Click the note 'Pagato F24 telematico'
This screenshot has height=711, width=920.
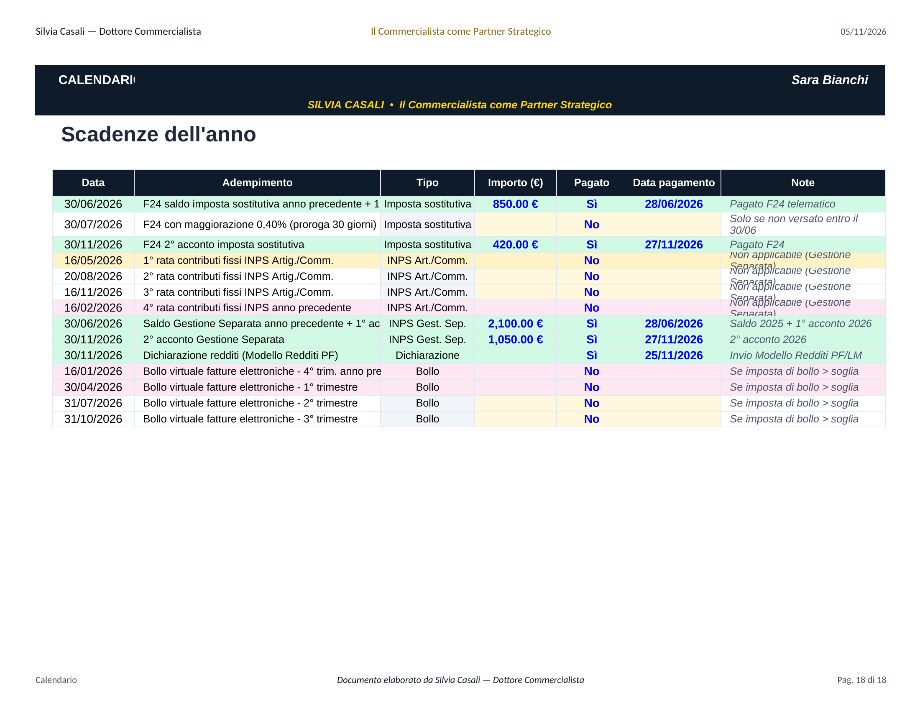[782, 204]
